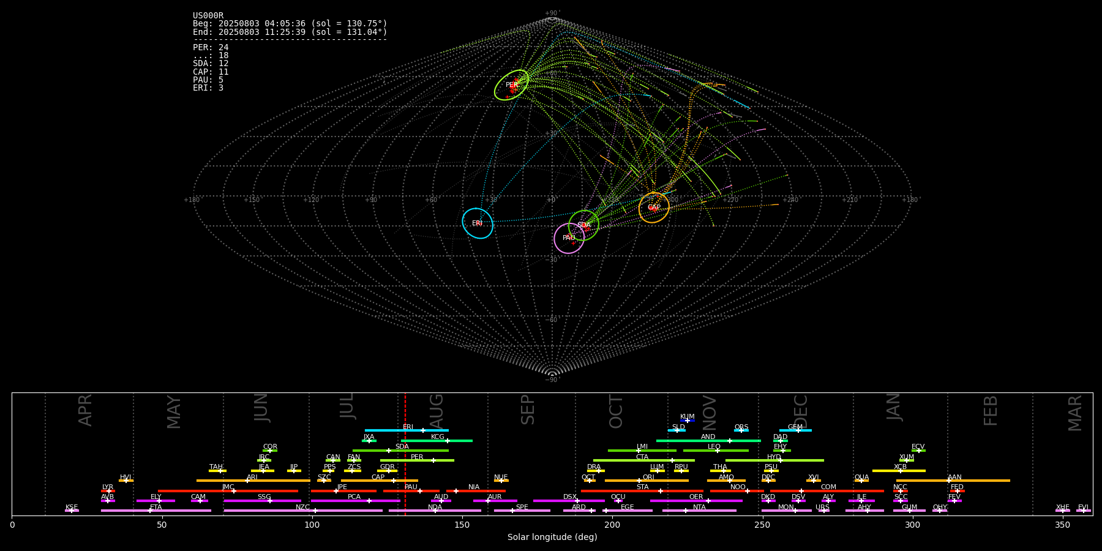The width and height of the screenshot is (1102, 551).
Task: Click the CAP bar label in timeline
Action: click(378, 478)
